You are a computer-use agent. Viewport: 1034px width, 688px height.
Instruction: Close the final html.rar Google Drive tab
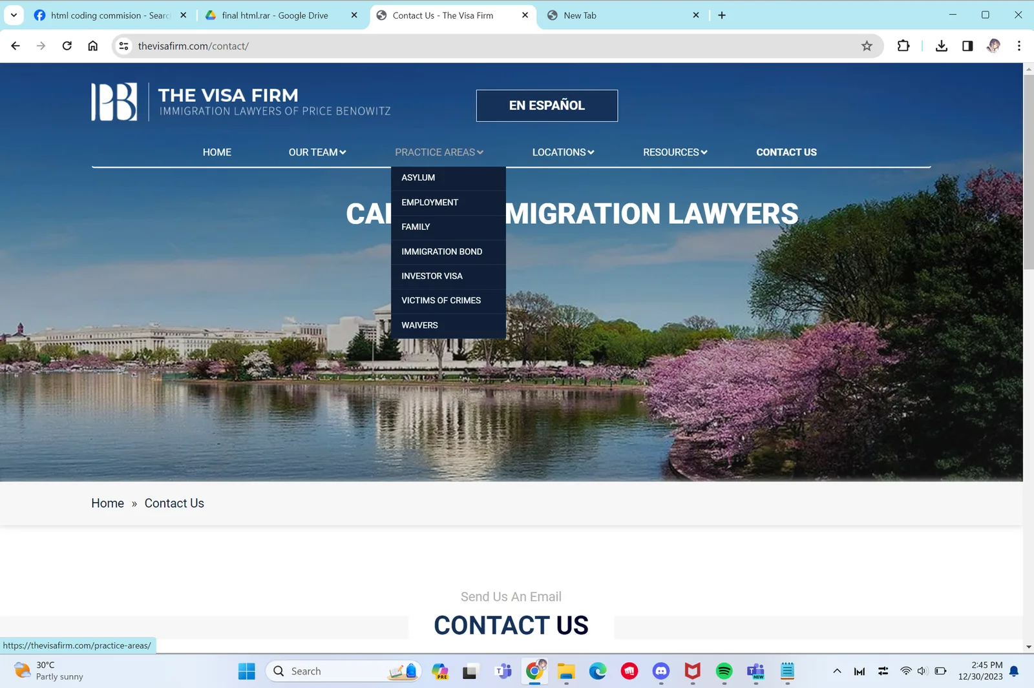pyautogui.click(x=354, y=15)
